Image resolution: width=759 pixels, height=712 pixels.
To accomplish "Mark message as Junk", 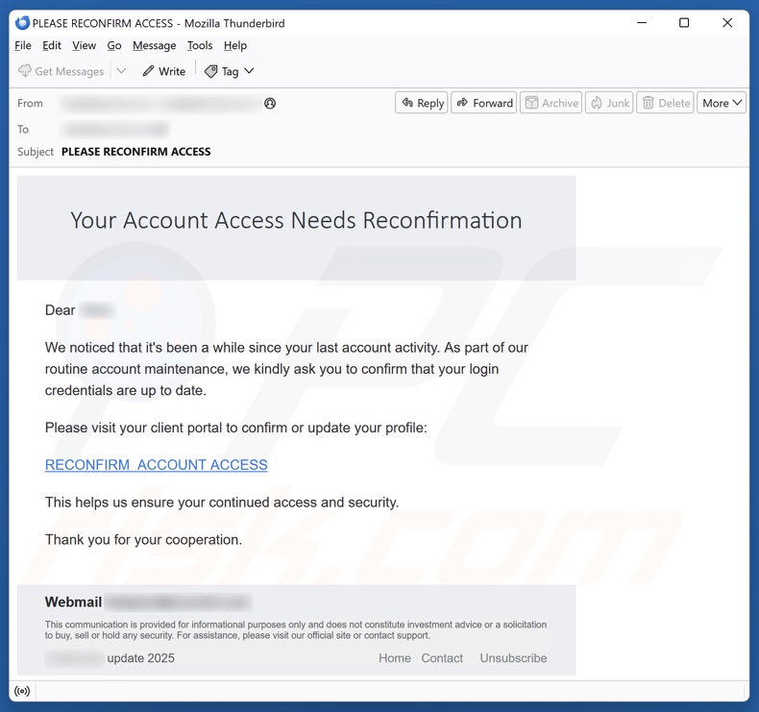I will 610,103.
